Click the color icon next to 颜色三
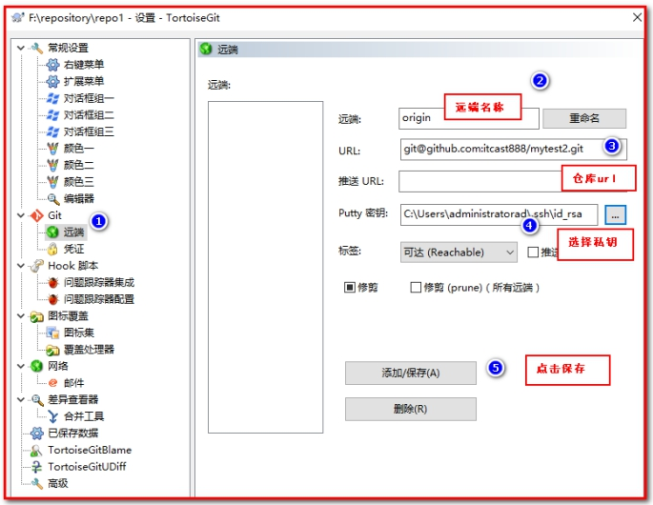 pos(52,182)
